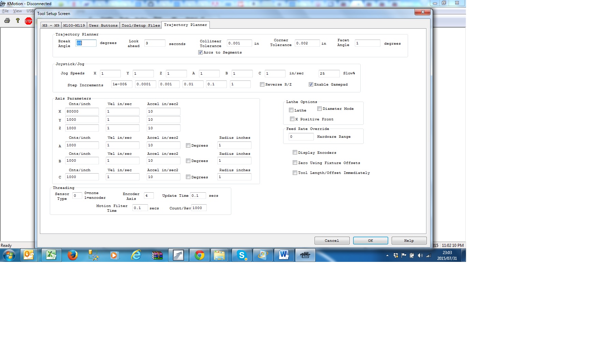Enable the Reverse R/Z checkbox
Viewport: 610px width, 341px height.
262,85
